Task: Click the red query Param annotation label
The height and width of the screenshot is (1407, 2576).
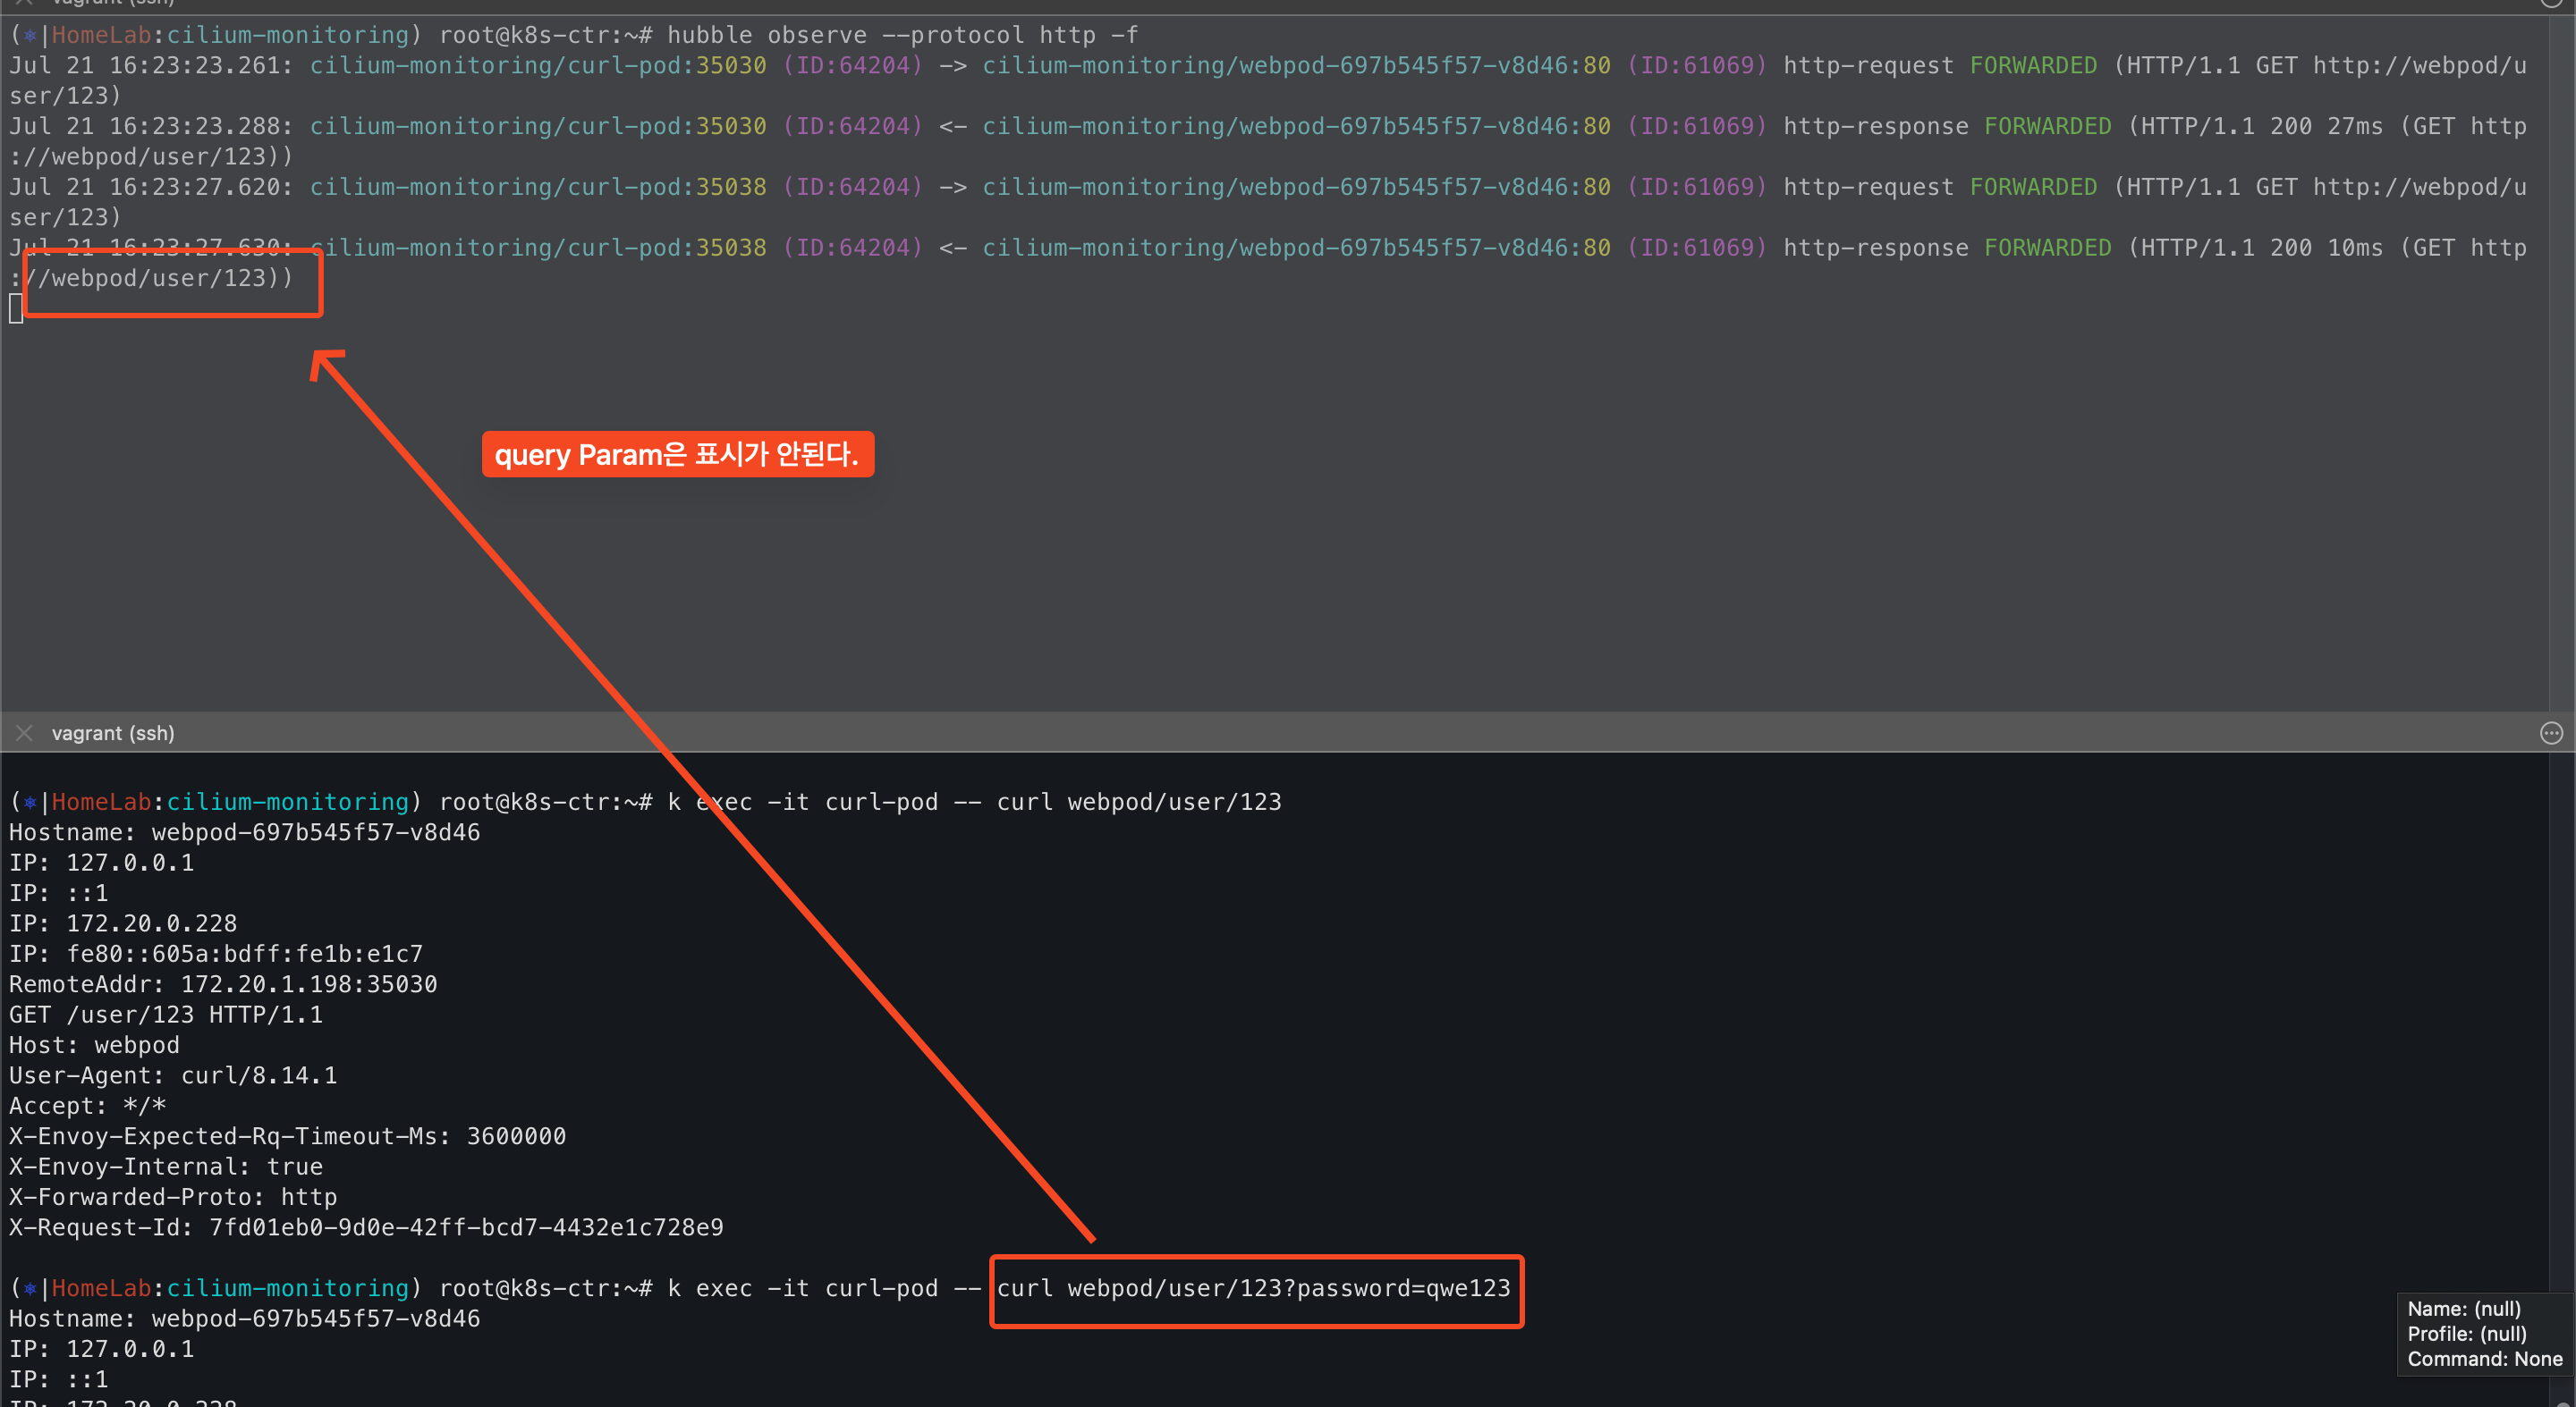Action: pos(677,455)
